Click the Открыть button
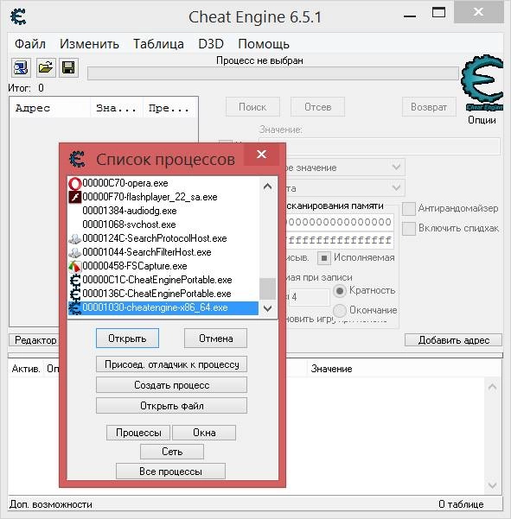 point(127,339)
